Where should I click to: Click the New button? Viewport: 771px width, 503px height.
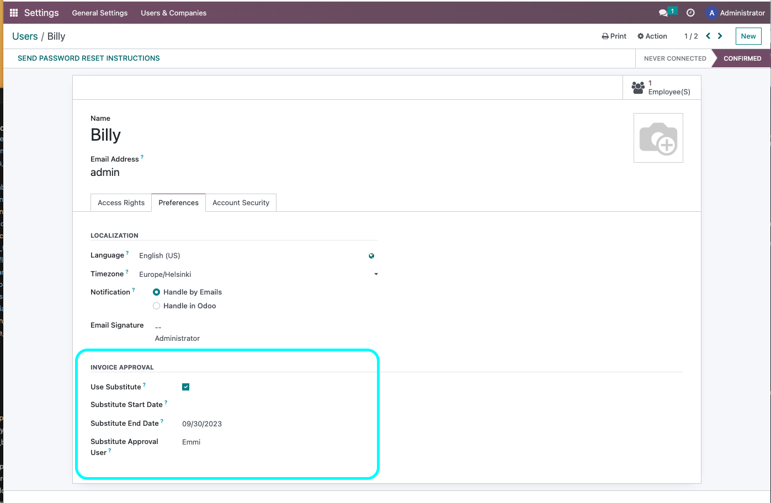tap(748, 35)
